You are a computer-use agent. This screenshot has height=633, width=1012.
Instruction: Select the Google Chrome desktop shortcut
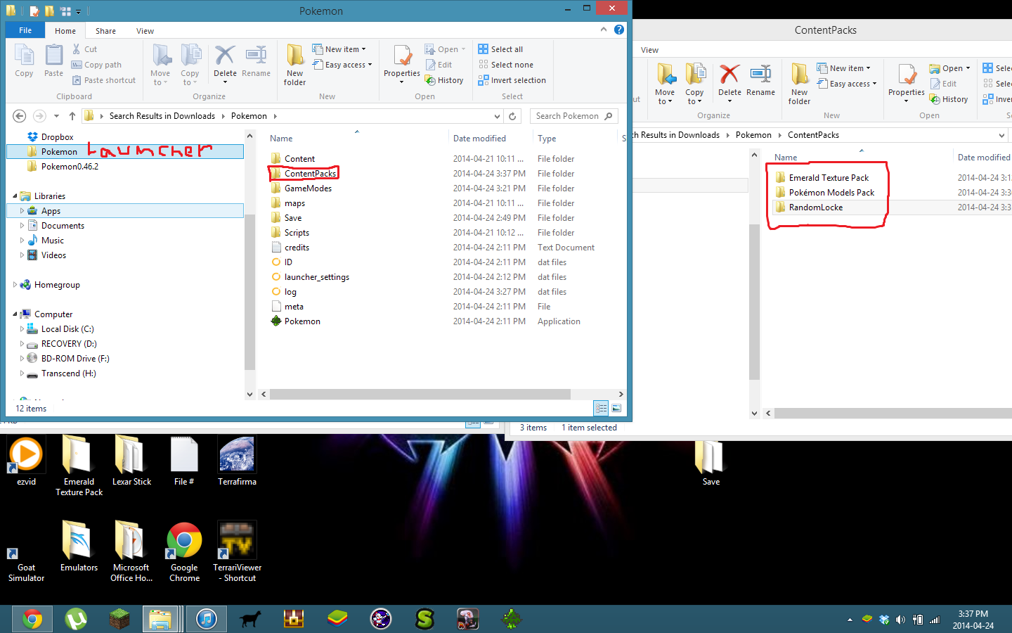point(184,552)
